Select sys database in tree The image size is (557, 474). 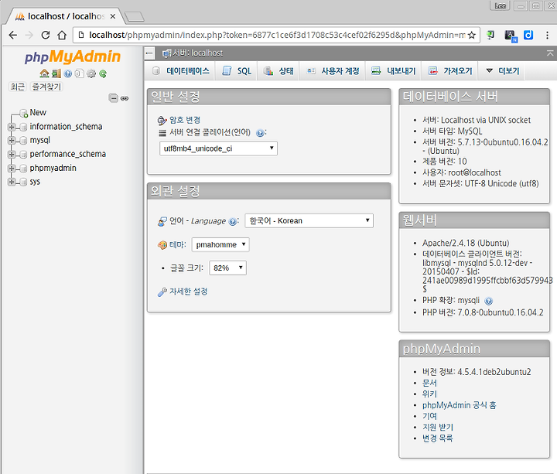pyautogui.click(x=35, y=182)
